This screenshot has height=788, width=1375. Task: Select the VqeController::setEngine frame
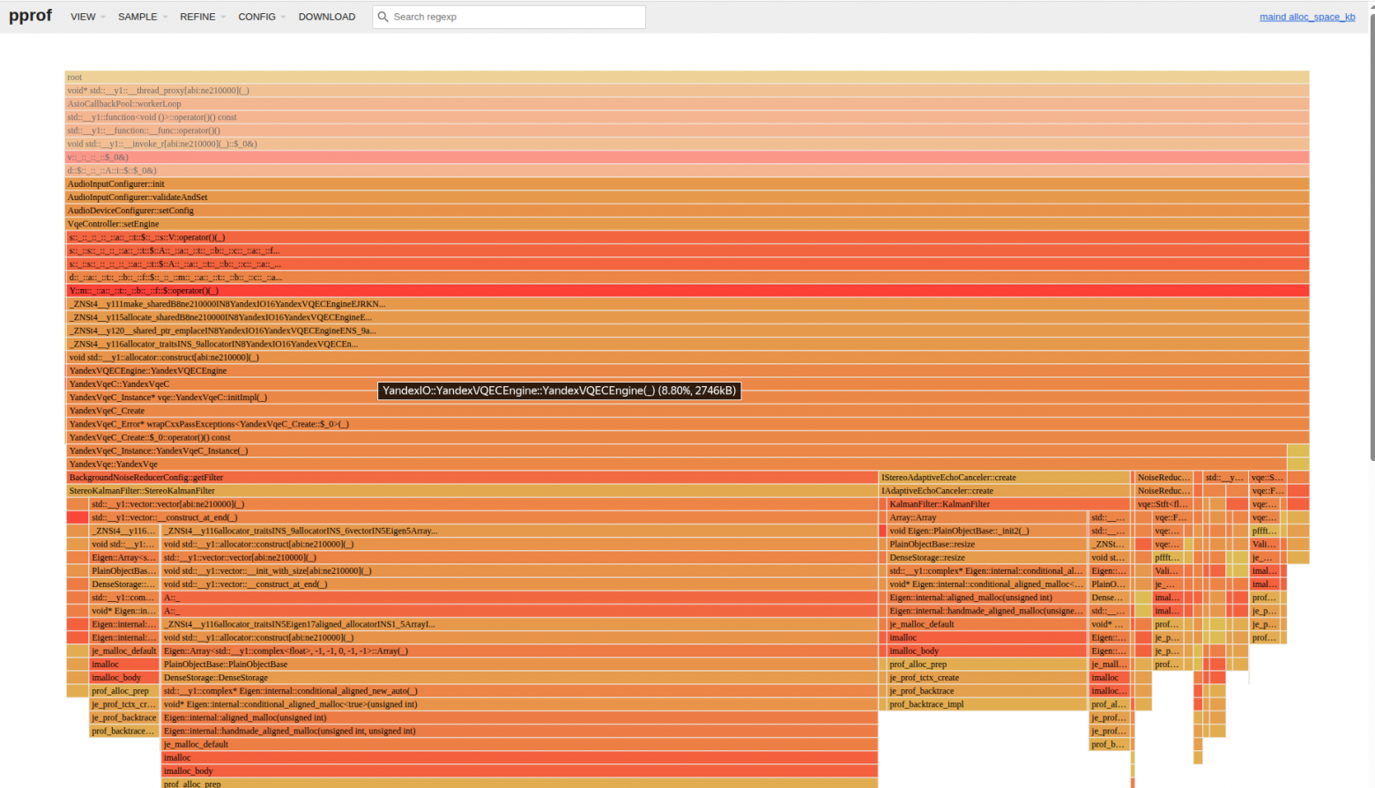[687, 224]
